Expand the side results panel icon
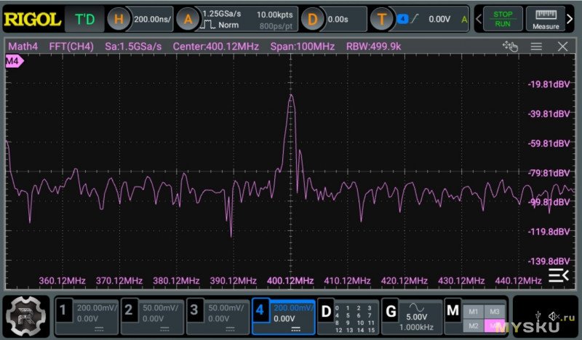Viewport: 582px width, 340px height. 559,275
